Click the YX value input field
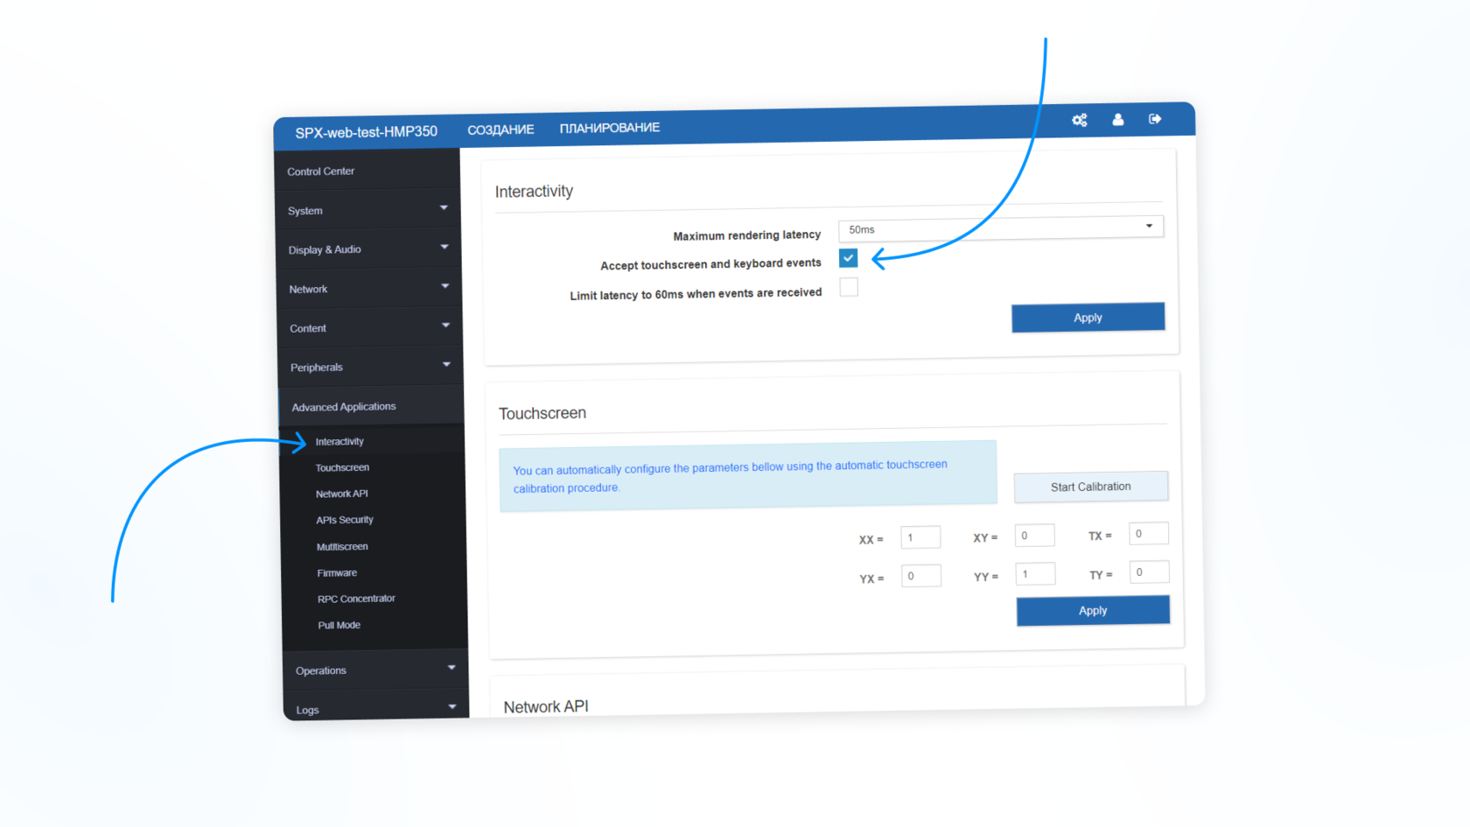1470x827 pixels. (x=921, y=576)
